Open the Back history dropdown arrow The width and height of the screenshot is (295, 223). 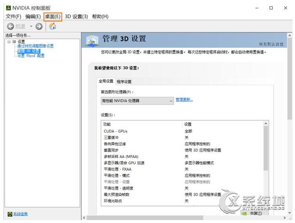point(31,26)
